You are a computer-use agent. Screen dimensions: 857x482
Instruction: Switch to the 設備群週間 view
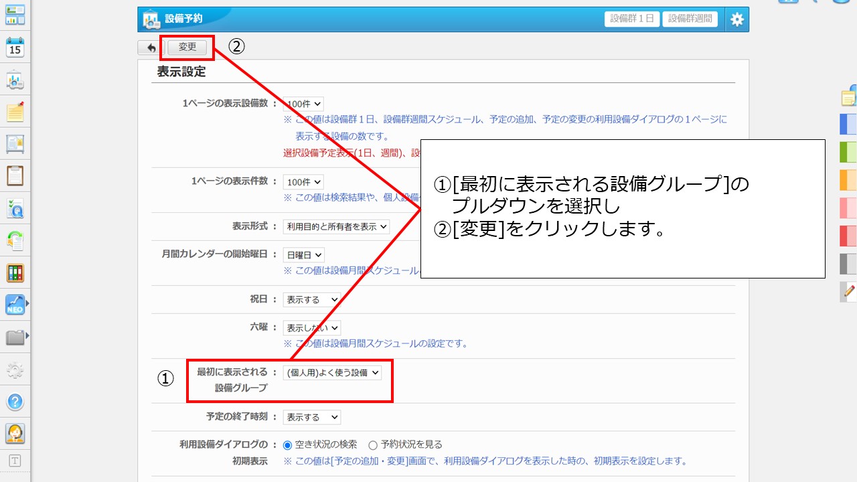click(x=690, y=19)
